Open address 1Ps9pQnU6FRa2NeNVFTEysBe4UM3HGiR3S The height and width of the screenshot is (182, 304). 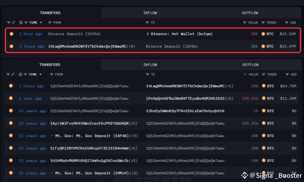click(x=185, y=98)
